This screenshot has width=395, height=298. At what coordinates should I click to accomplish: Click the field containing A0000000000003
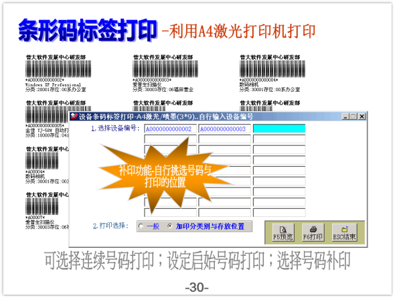click(225, 129)
